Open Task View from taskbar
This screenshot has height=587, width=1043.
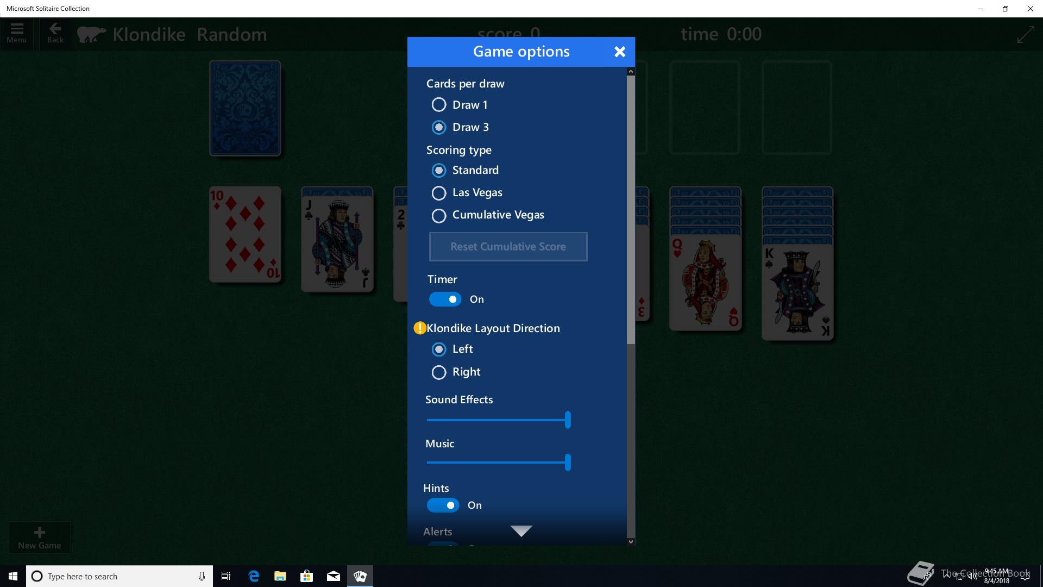226,576
